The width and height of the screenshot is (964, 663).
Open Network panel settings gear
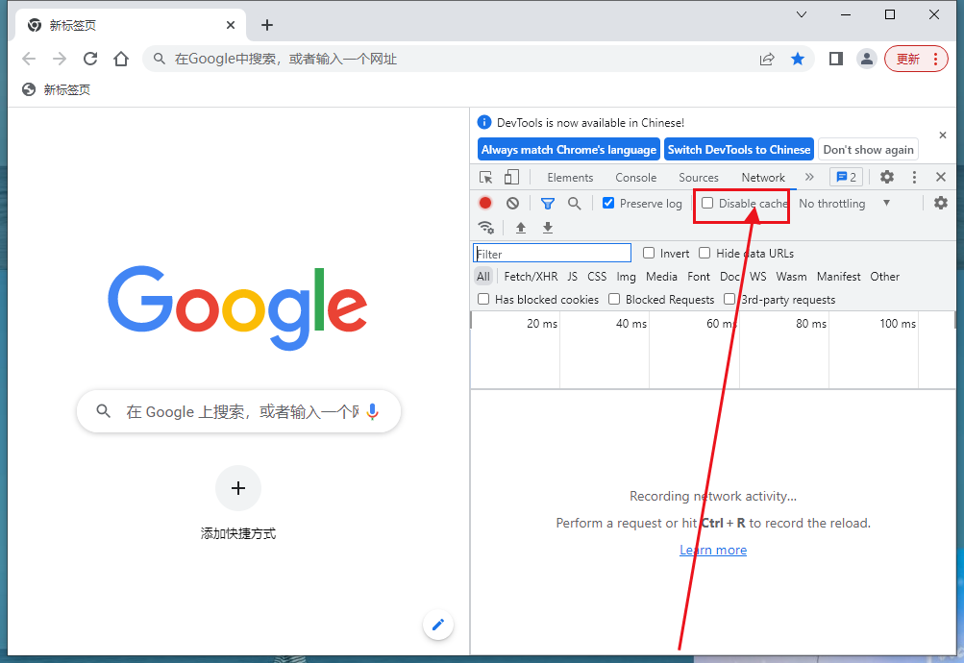(x=941, y=203)
